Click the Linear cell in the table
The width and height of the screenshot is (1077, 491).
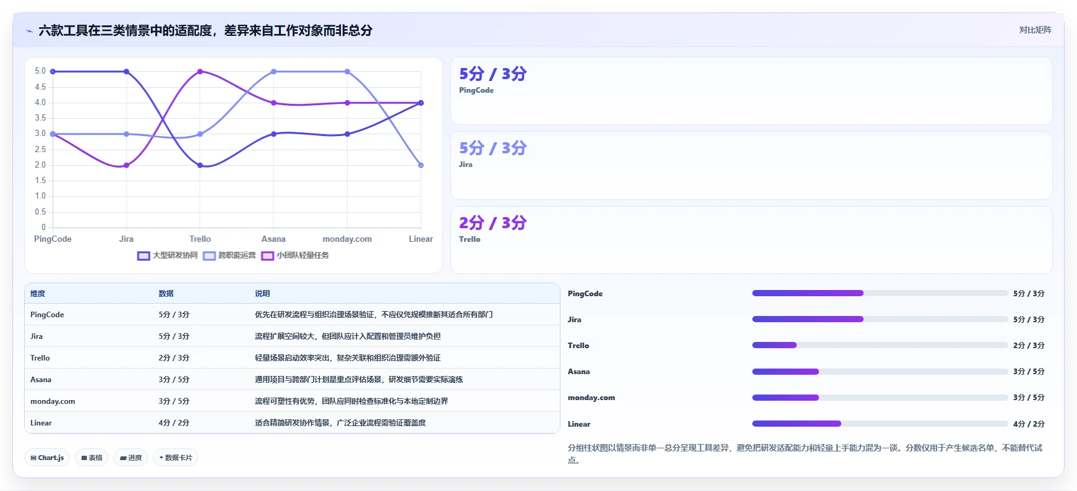point(41,423)
